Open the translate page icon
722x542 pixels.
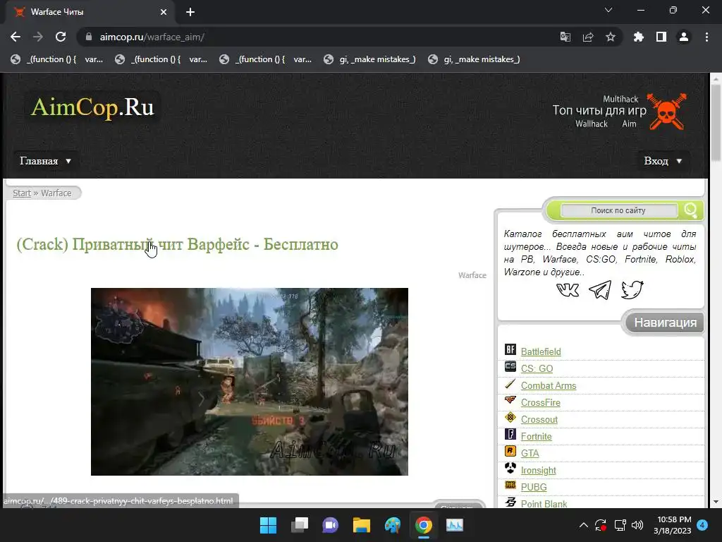coord(565,37)
